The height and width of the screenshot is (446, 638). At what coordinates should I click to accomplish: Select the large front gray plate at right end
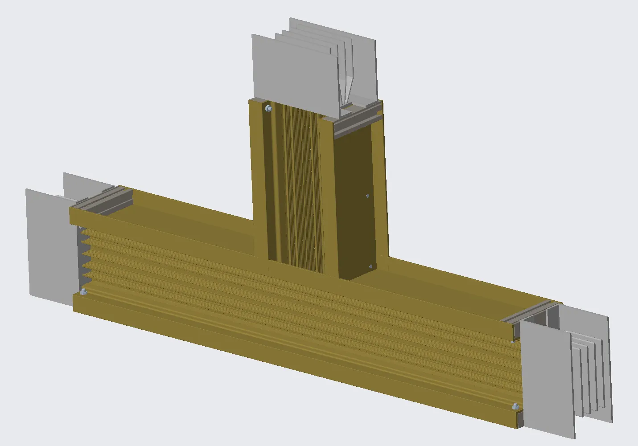tap(546, 379)
